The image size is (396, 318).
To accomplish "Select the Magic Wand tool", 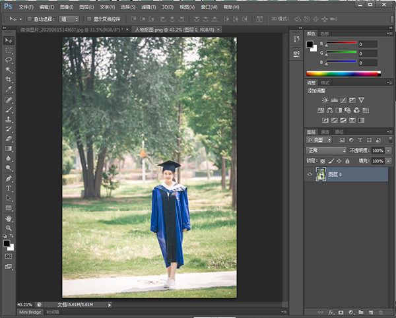I will click(x=9, y=69).
